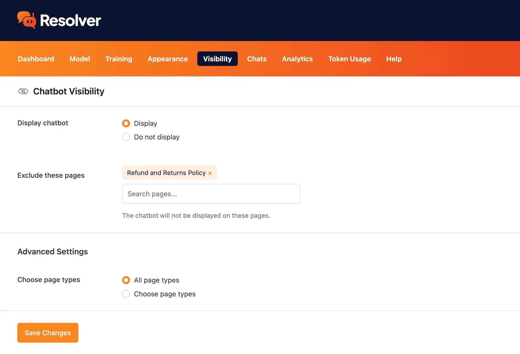Image resolution: width=520 pixels, height=354 pixels.
Task: Select the active Visibility tab
Action: coord(218,59)
